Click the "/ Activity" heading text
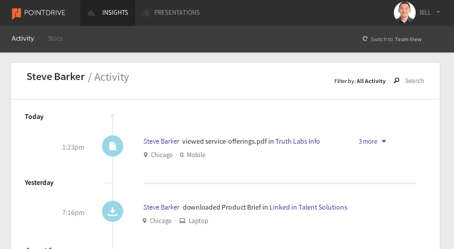454x249 pixels. [x=108, y=77]
